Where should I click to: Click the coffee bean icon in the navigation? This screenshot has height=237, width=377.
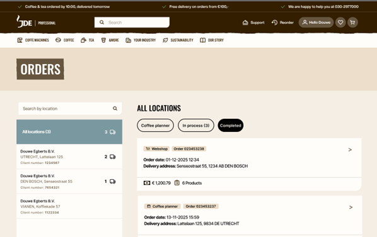(x=58, y=40)
